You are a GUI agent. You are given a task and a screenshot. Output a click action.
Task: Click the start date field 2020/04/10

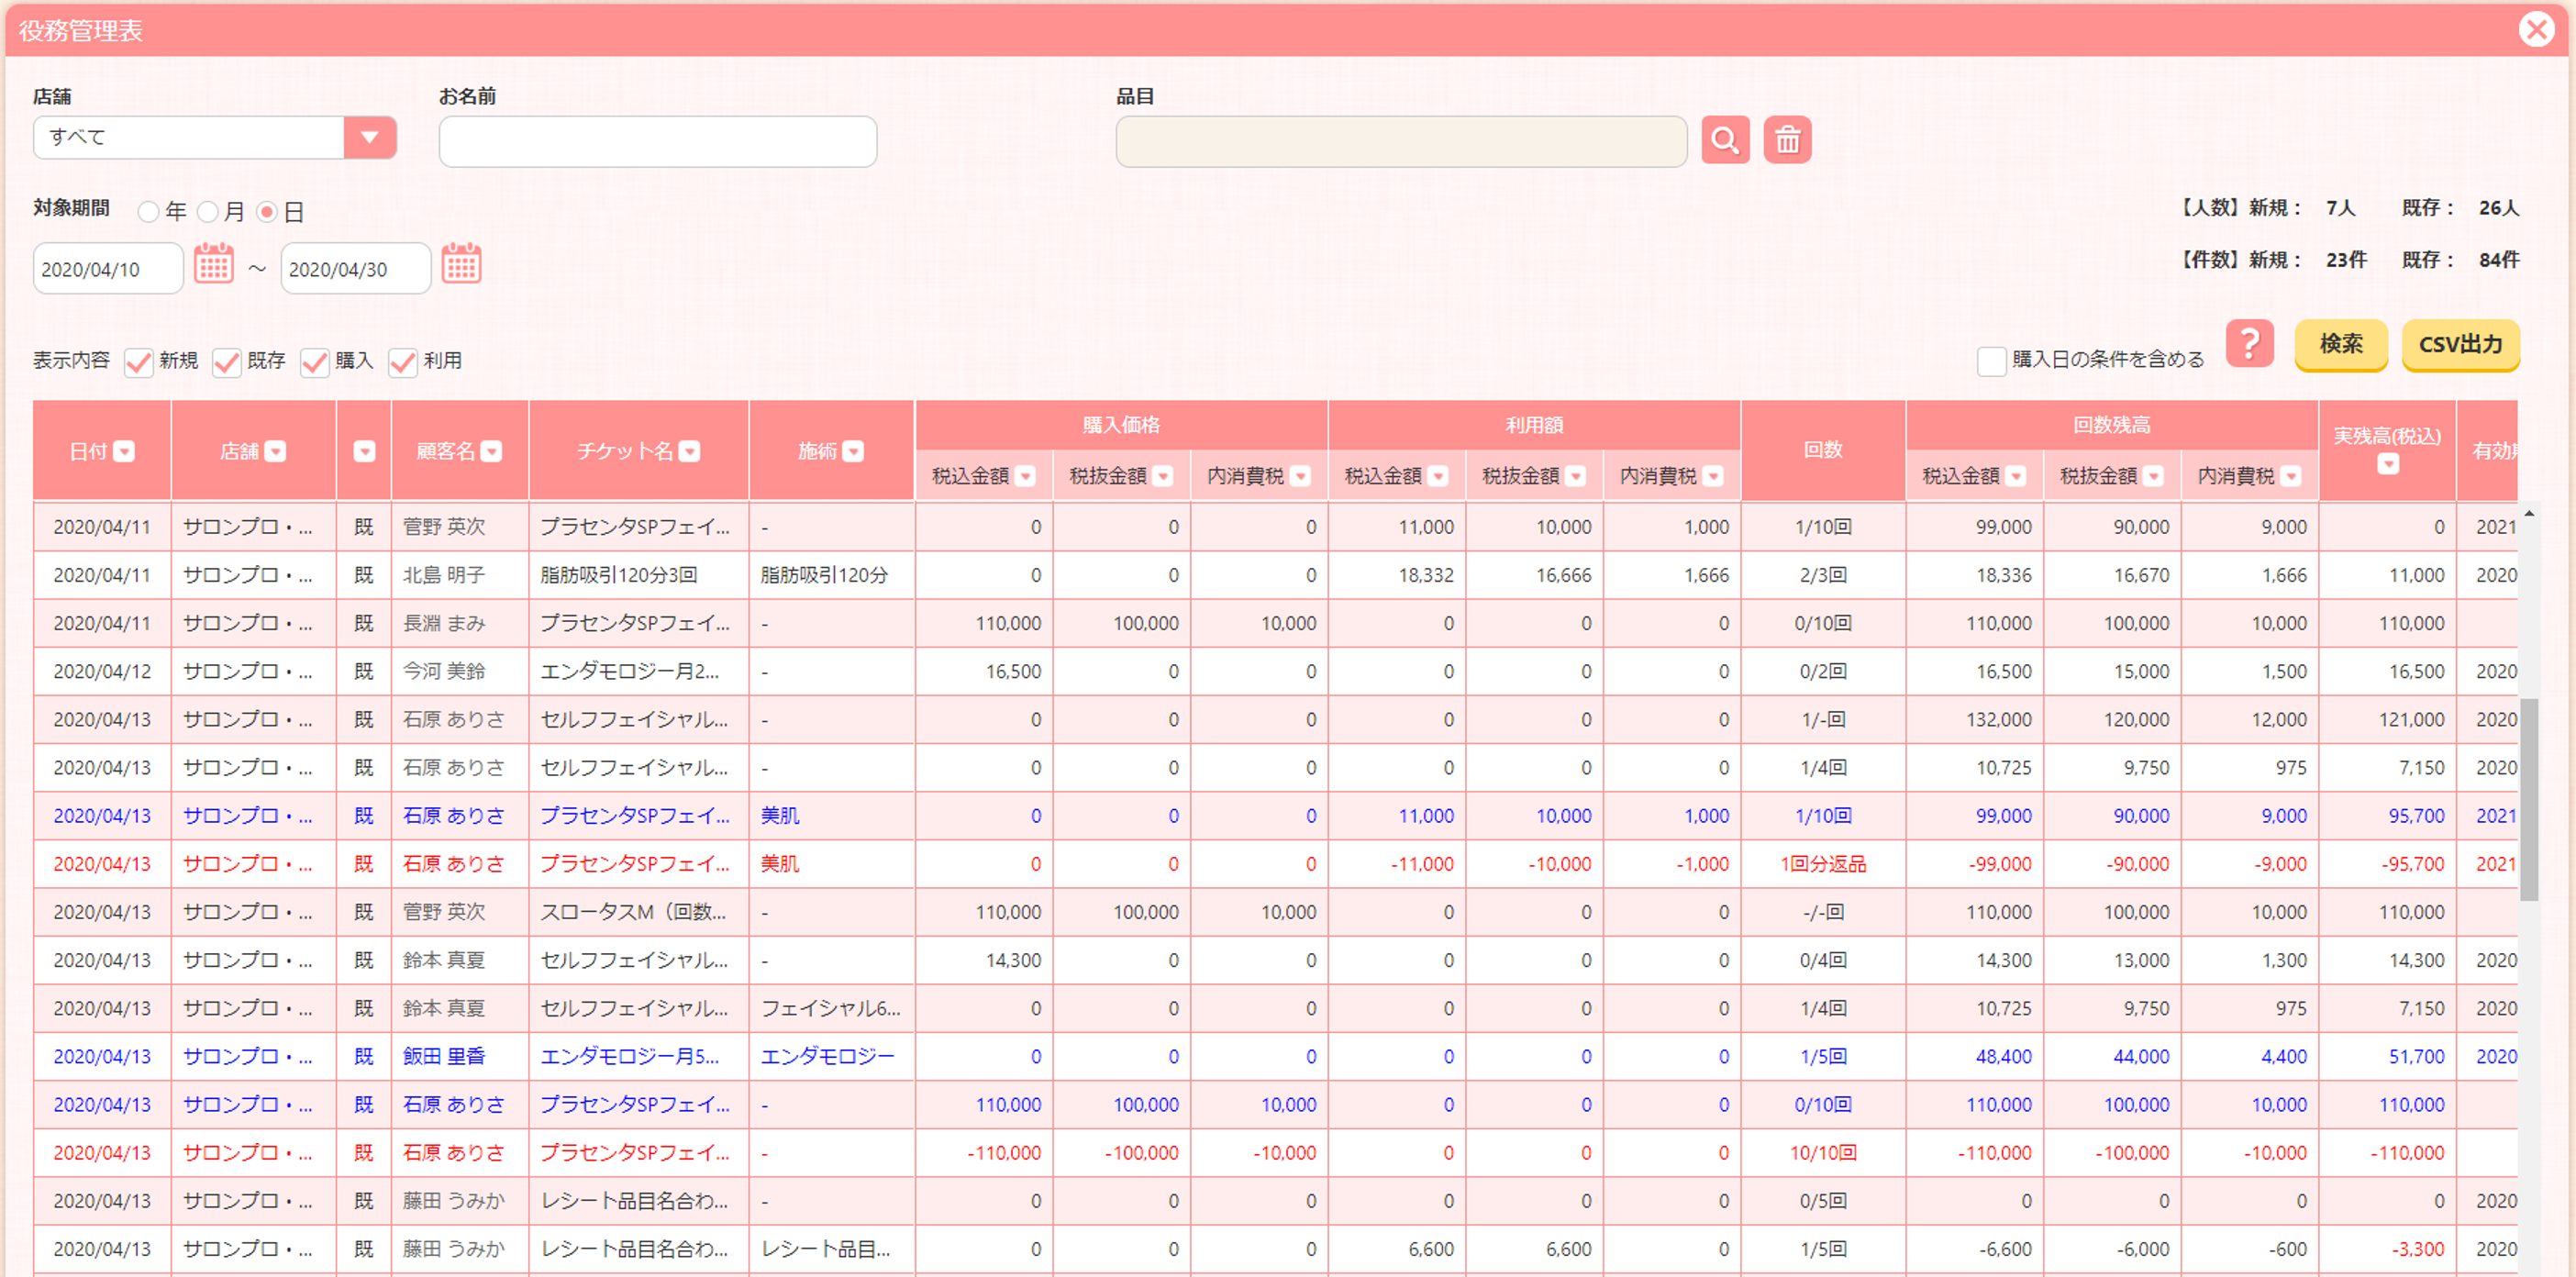coord(108,269)
